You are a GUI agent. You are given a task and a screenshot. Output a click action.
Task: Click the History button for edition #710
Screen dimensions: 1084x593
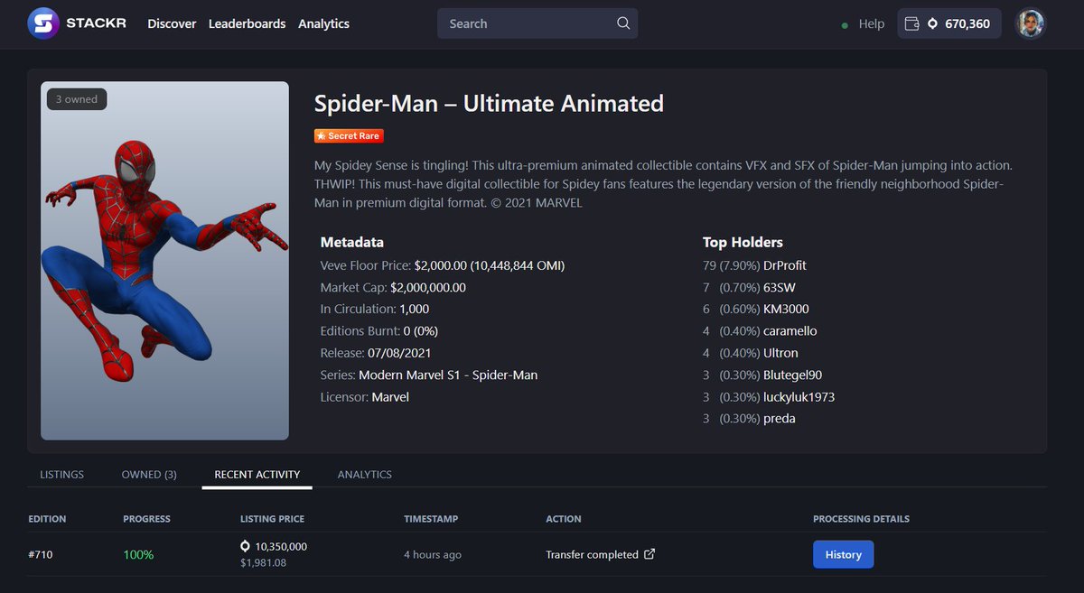[844, 554]
